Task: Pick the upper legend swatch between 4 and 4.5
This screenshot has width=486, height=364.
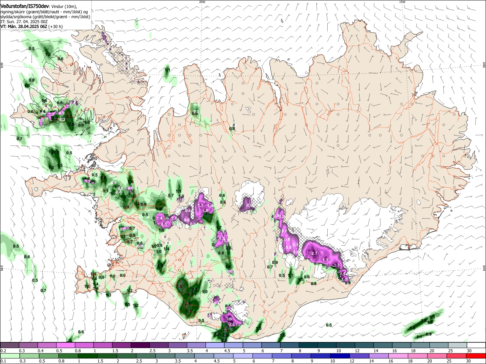Action: [215, 345]
